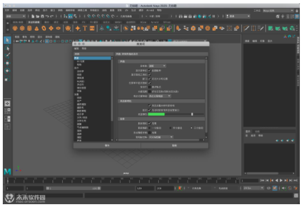Screen dimensions: 301x207
Task: Open the File menu in the Maya menu bar
Action: (x=7, y=10)
